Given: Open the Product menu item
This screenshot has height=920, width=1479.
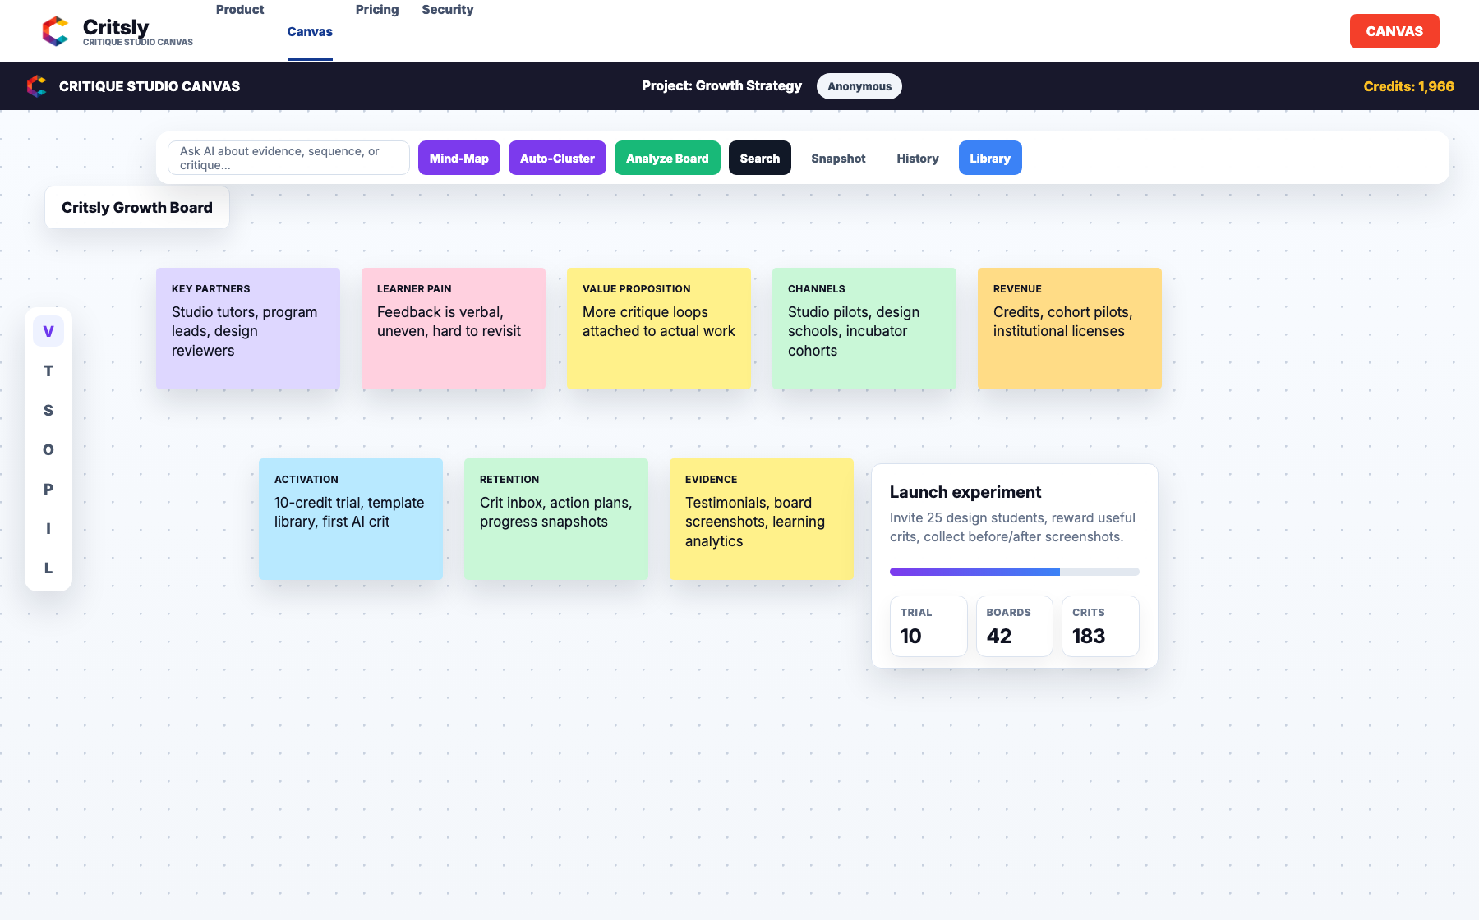Looking at the screenshot, I should (x=240, y=10).
